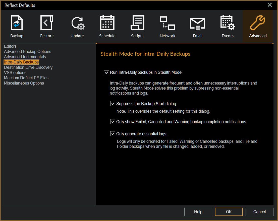Select the Scripts settings icon

pyautogui.click(x=137, y=26)
